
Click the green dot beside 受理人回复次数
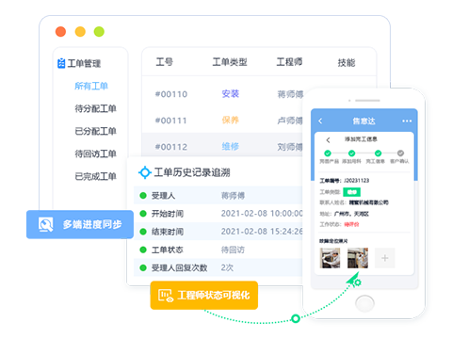143,267
